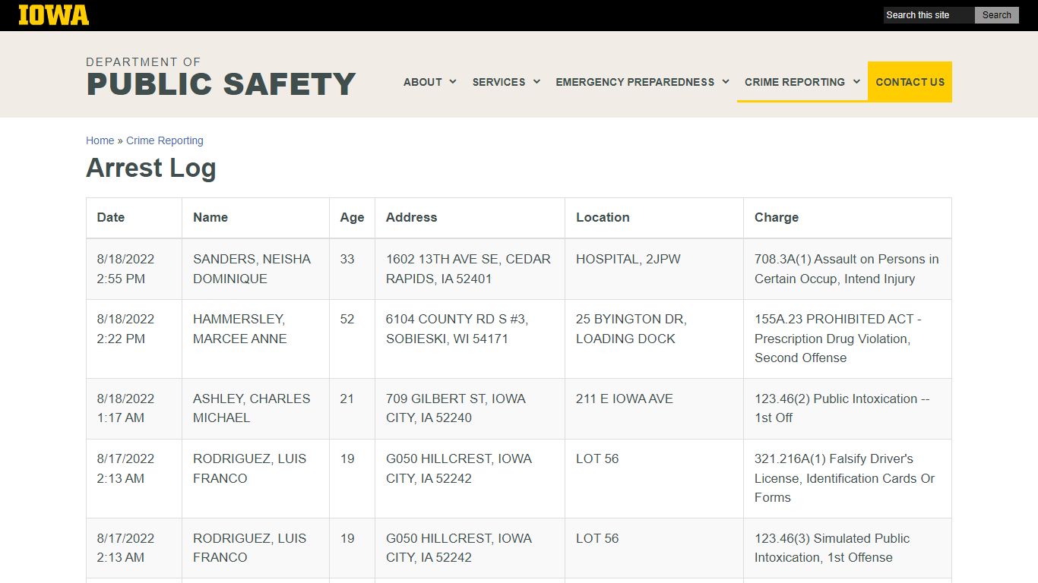Click the Contact Us button
This screenshot has width=1038, height=583.
[910, 82]
